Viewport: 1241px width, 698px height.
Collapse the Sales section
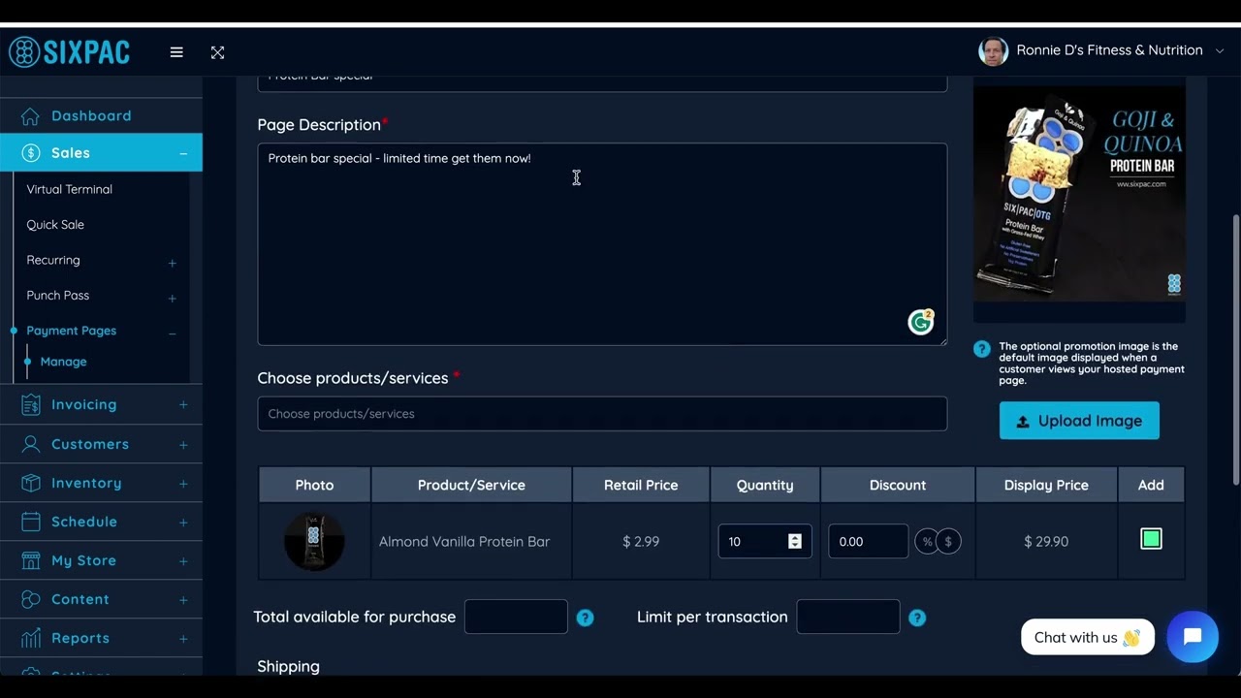[x=183, y=153]
